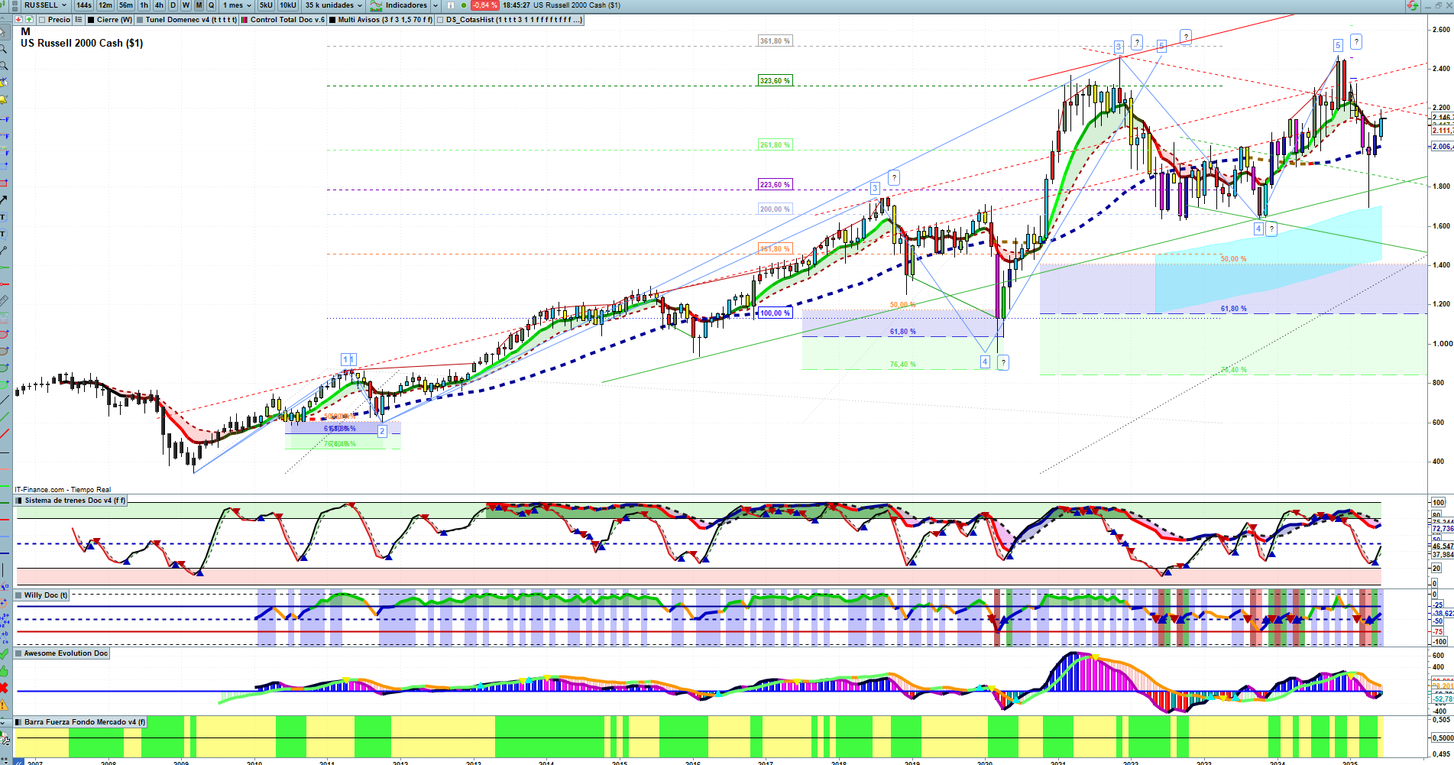1454x765 pixels.
Task: Open the 1 mes period dropdown
Action: [x=237, y=5]
